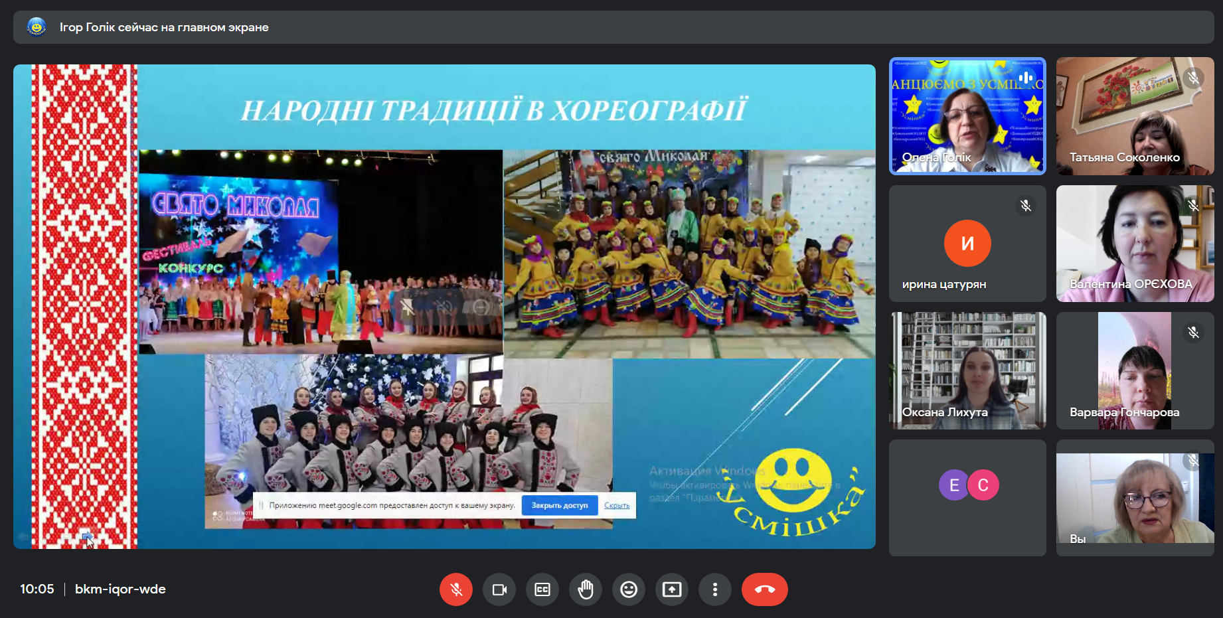
Task: Raise your hand in the meeting
Action: click(x=586, y=589)
